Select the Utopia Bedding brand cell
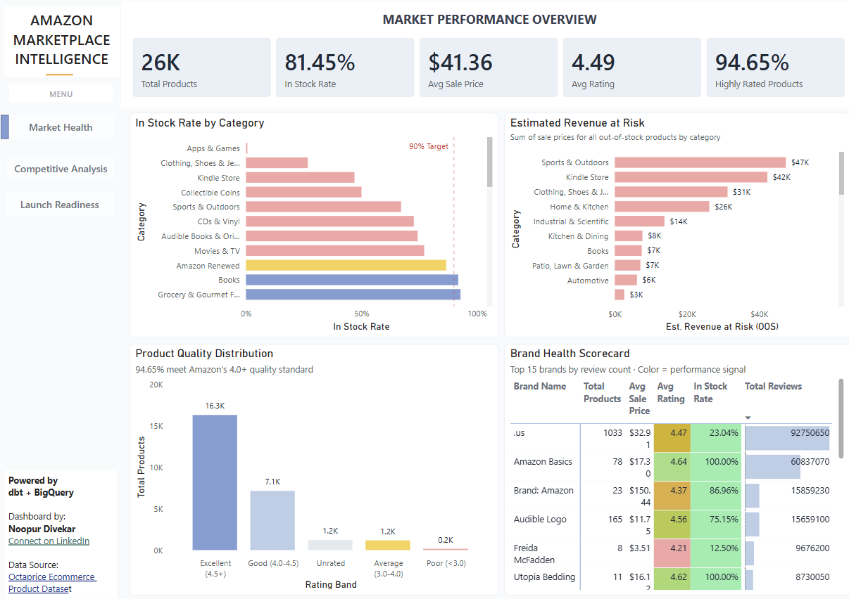Screen dimensions: 849x599 pos(544,577)
